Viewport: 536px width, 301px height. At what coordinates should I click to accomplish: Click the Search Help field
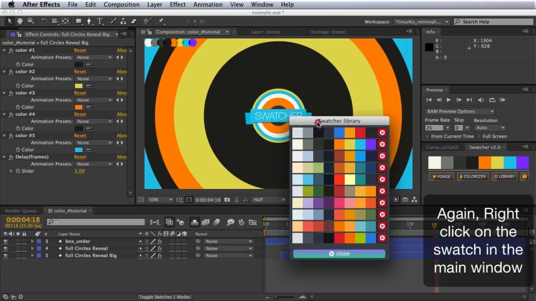[494, 22]
